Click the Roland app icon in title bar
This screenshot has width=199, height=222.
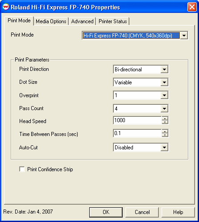click(6, 7)
